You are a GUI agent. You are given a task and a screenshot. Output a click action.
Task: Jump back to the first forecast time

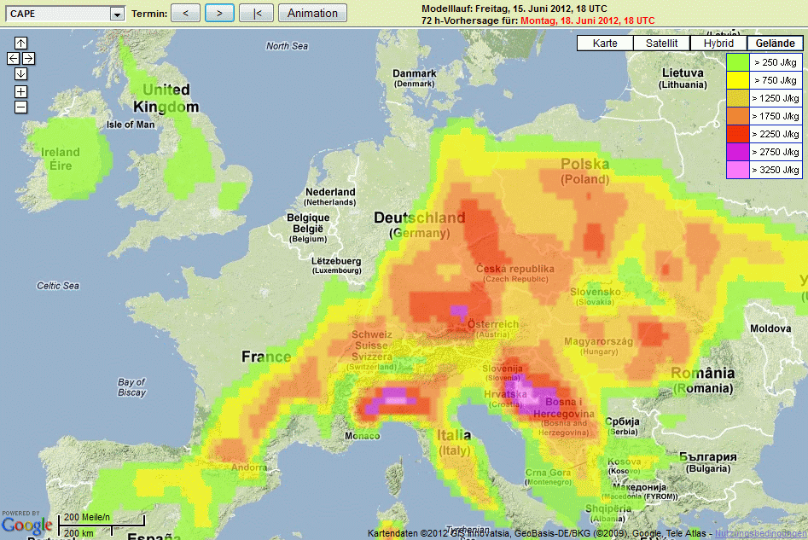(x=257, y=13)
